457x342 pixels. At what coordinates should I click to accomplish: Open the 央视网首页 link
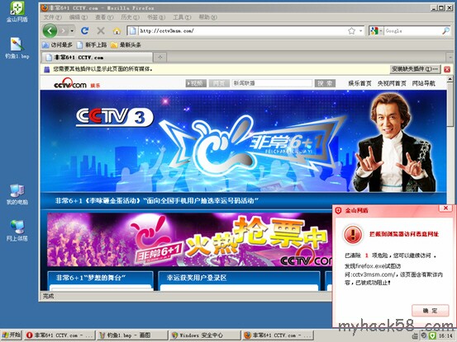pos(392,83)
